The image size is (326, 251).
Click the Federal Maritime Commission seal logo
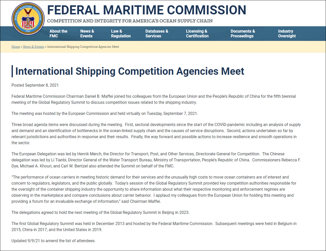(x=28, y=19)
